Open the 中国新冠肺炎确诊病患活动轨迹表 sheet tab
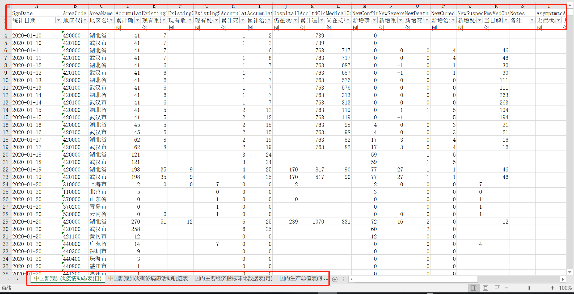The width and height of the screenshot is (574, 294). (148, 278)
